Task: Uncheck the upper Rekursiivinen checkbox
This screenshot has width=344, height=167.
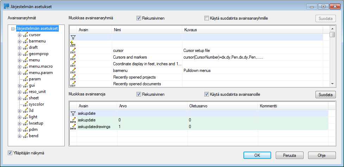Action: [139, 18]
